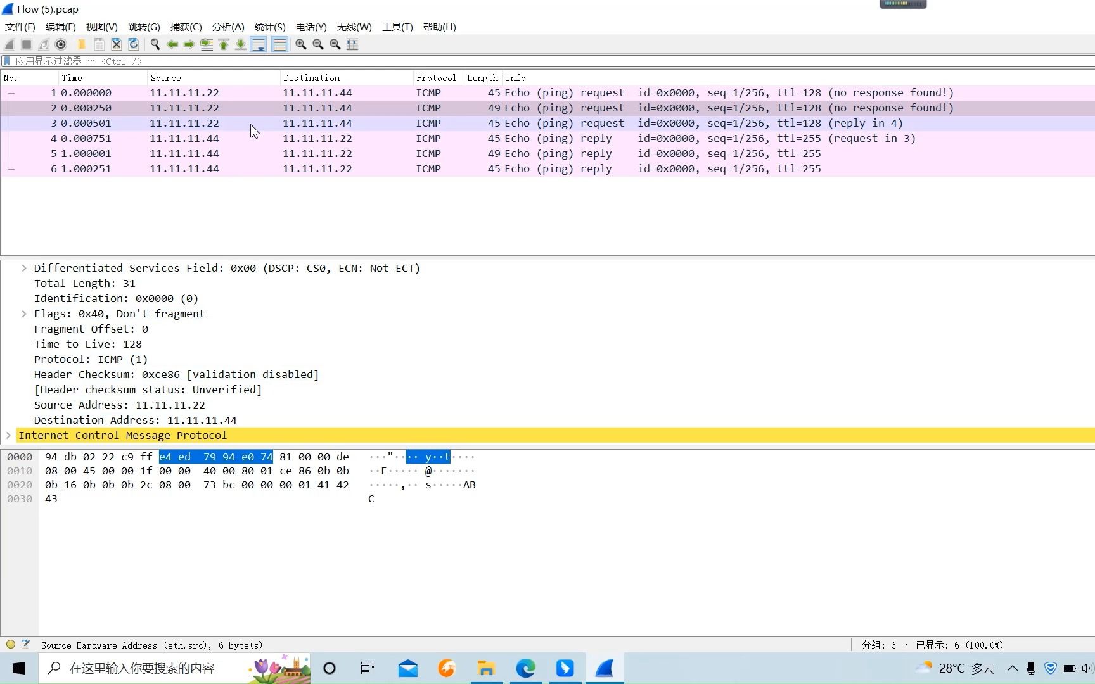This screenshot has width=1095, height=684.
Task: Click the stop capture square icon
Action: click(x=27, y=44)
